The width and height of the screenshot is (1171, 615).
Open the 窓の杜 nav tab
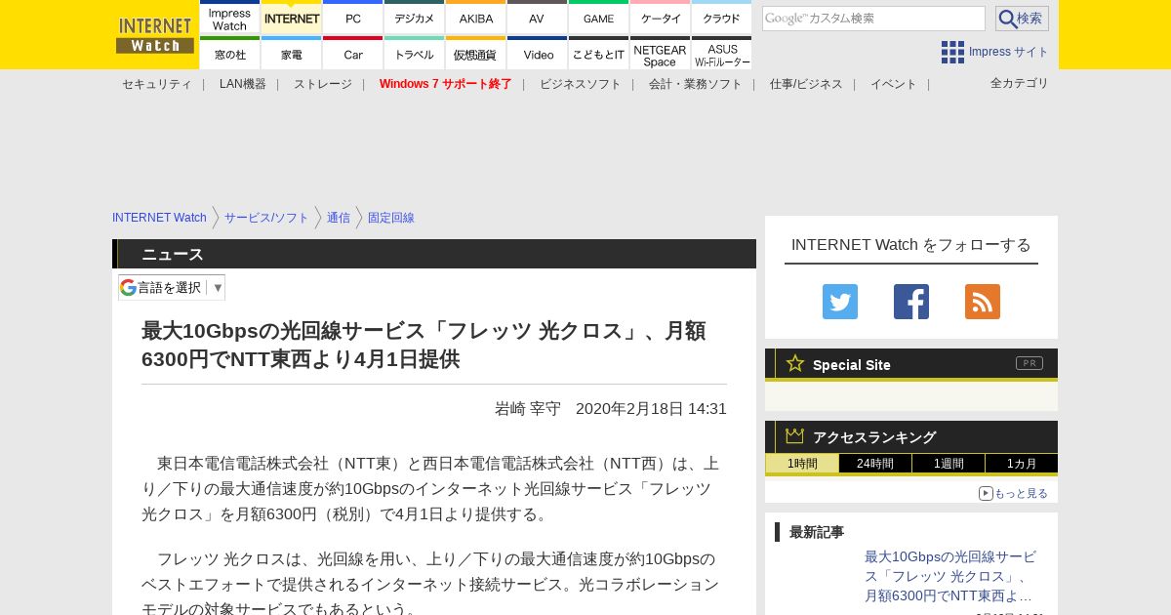coord(230,53)
